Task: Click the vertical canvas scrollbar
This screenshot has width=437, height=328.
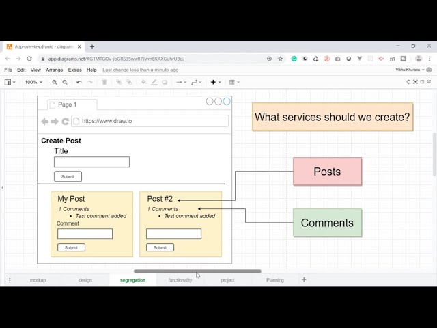Action: pyautogui.click(x=434, y=154)
